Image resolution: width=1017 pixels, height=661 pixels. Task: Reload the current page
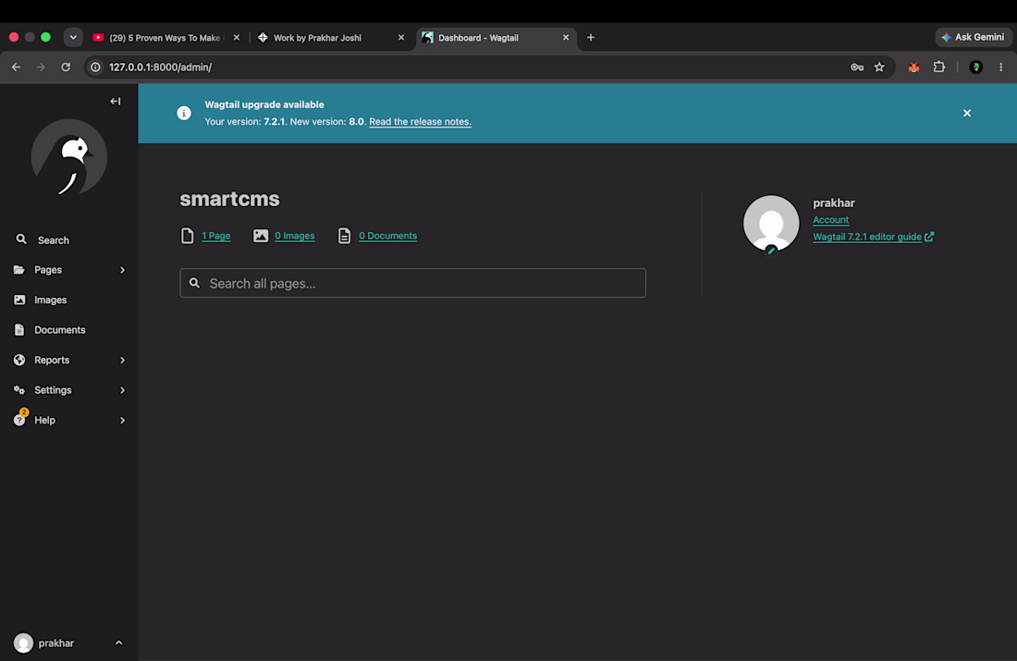[66, 67]
